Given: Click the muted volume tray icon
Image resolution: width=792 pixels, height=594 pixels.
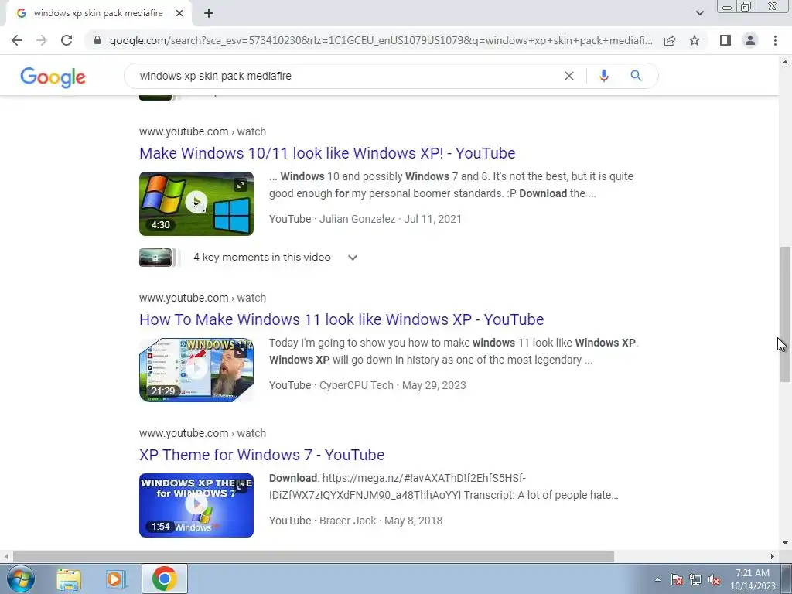Looking at the screenshot, I should (x=714, y=579).
